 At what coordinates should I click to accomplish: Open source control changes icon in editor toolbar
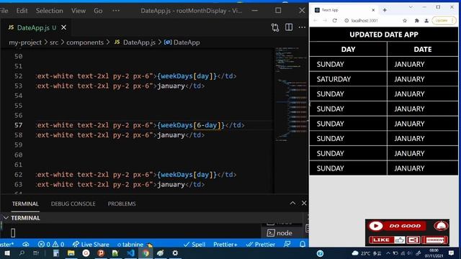click(275, 27)
